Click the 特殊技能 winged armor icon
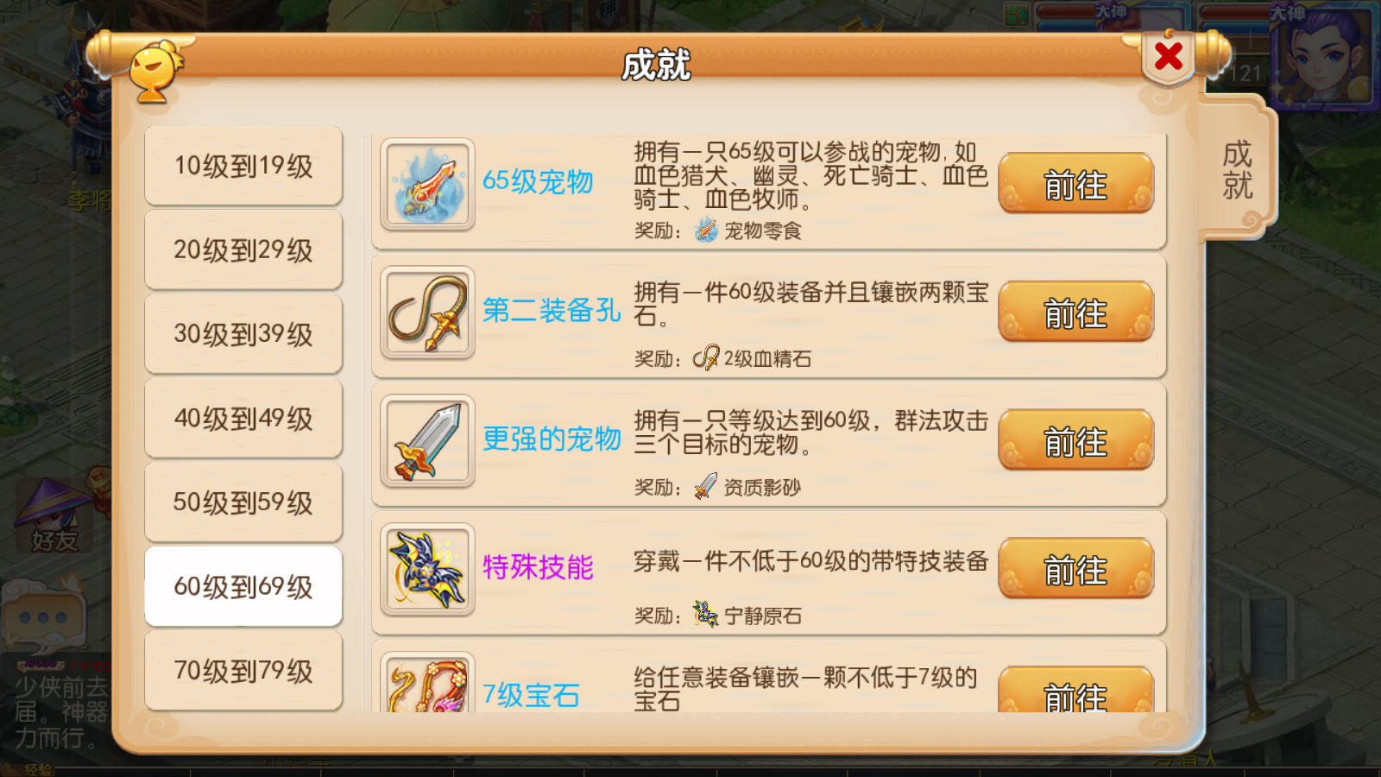This screenshot has height=777, width=1381. (x=427, y=570)
